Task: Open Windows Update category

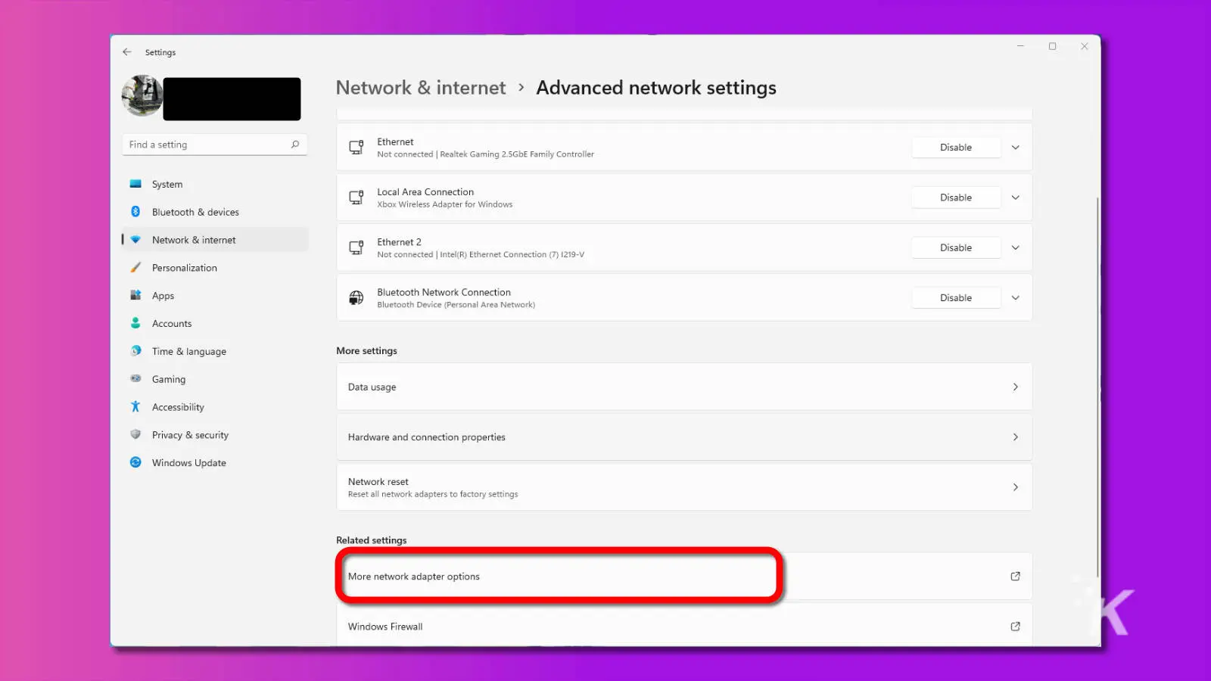Action: click(215, 462)
